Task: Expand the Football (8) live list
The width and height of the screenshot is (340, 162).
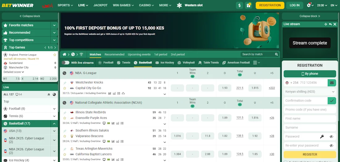Action: tap(54, 109)
